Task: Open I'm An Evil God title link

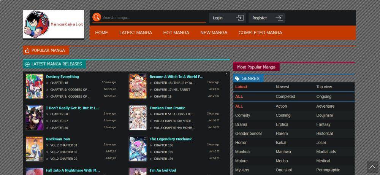Action: [163, 170]
